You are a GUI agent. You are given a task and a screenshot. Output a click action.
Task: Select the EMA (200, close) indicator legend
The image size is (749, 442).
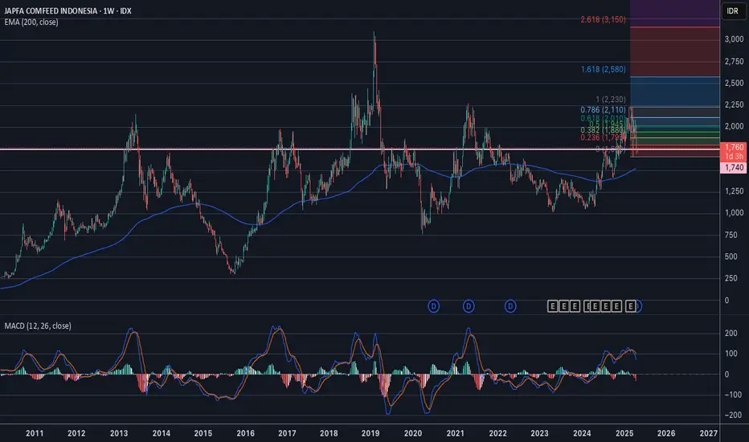[x=31, y=22]
